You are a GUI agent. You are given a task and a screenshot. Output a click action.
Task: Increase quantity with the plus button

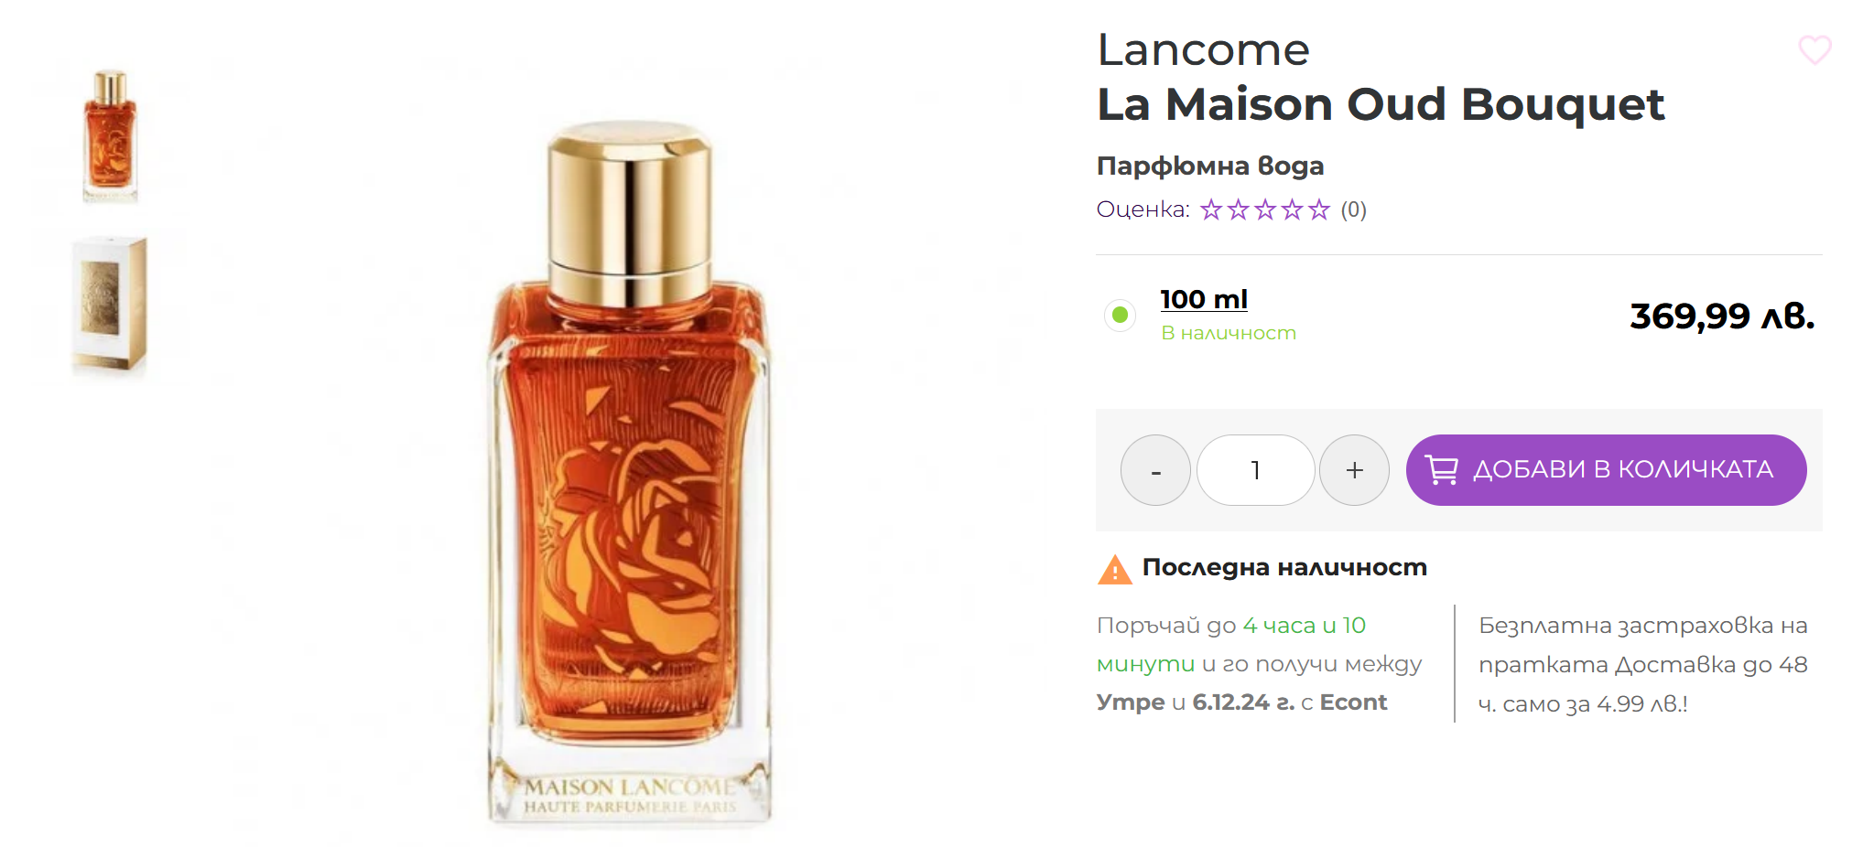tap(1354, 470)
